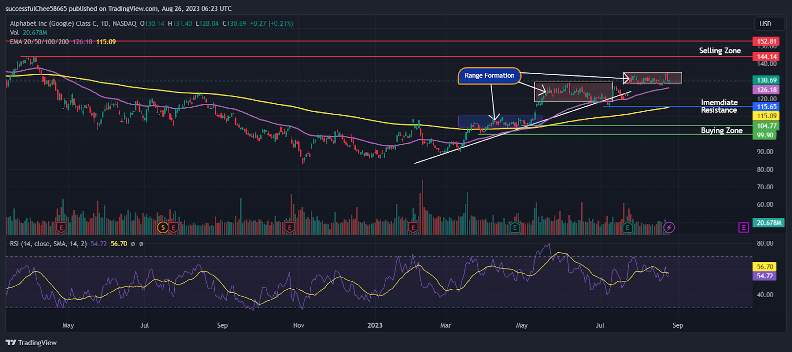Select the EMA 20/50/100/200 indicator legend

point(39,42)
